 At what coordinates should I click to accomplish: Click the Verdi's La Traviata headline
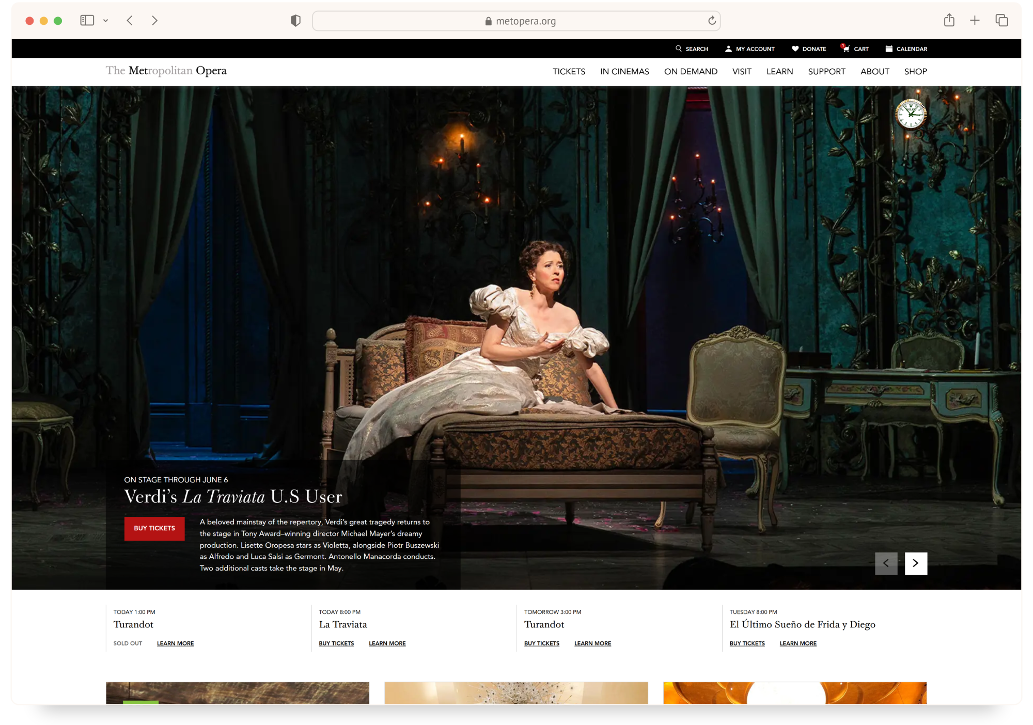pos(233,497)
